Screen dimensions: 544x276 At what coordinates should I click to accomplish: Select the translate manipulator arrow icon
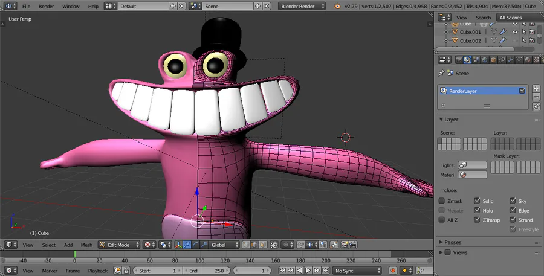click(187, 245)
